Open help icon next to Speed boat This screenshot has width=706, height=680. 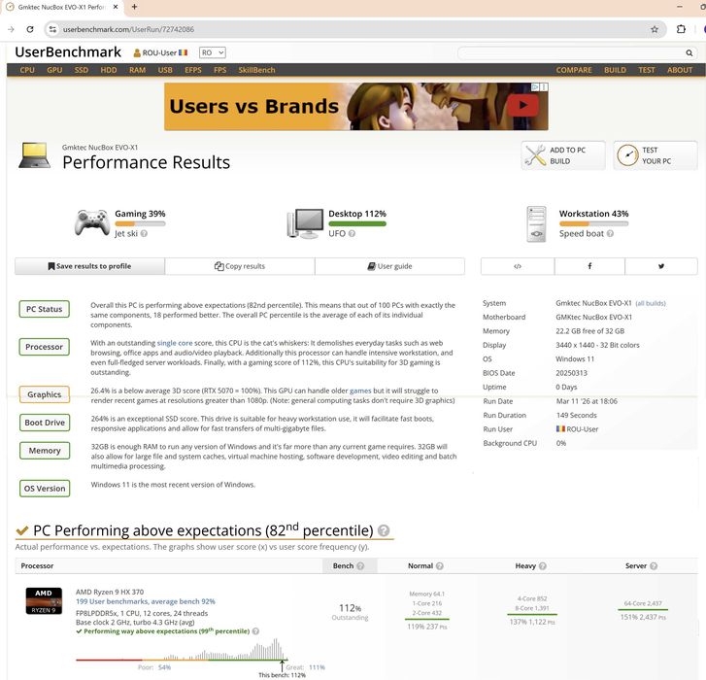(610, 234)
